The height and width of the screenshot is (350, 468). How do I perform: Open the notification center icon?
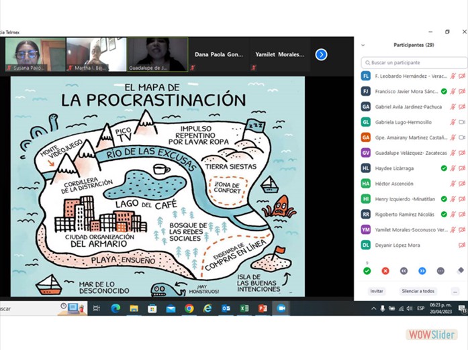click(x=463, y=308)
